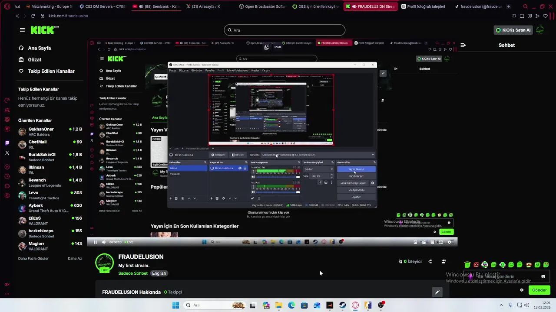Screen dimensions: 556x312
Task: Click the KICK logo
Action: pyautogui.click(x=44, y=30)
